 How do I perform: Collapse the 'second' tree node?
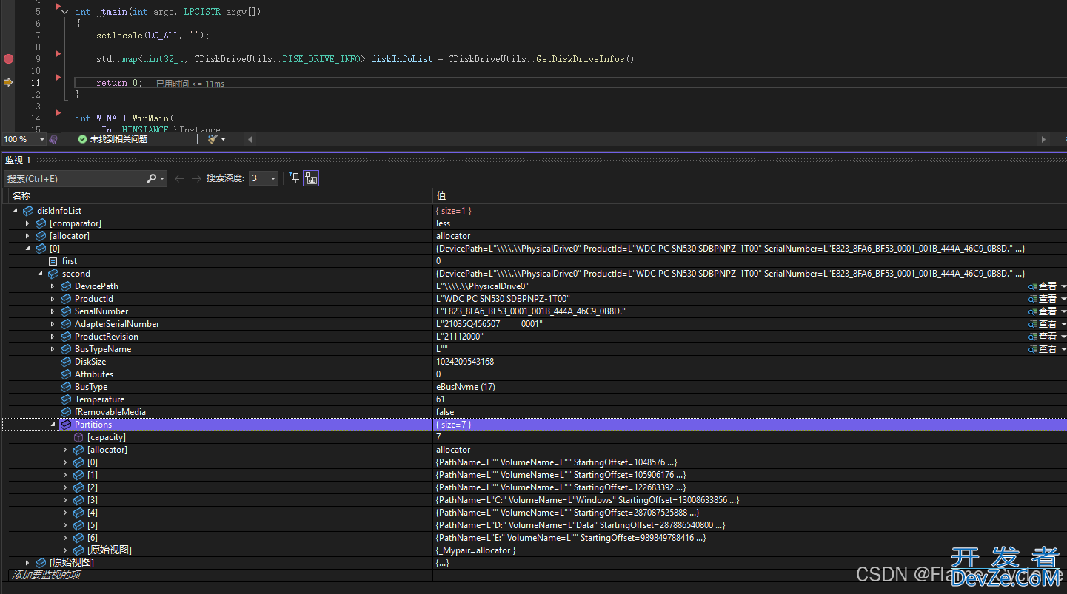[41, 274]
